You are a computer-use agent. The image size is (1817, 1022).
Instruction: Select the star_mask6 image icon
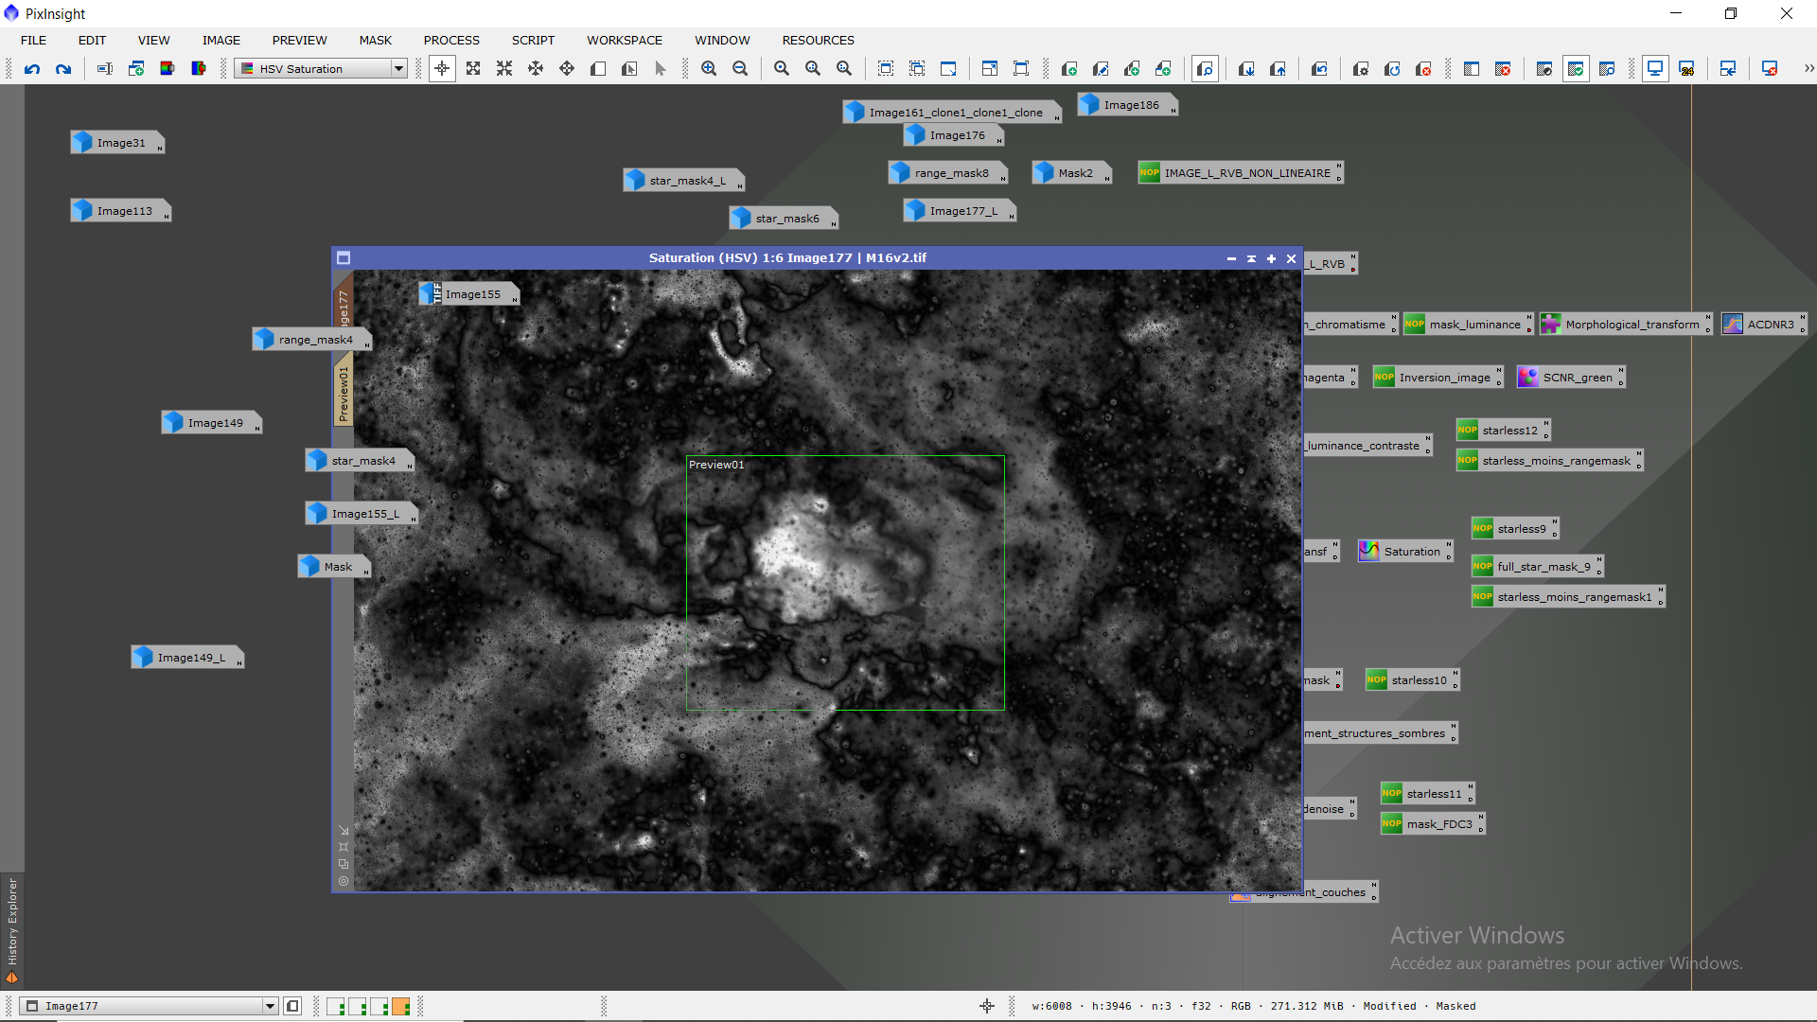click(782, 219)
